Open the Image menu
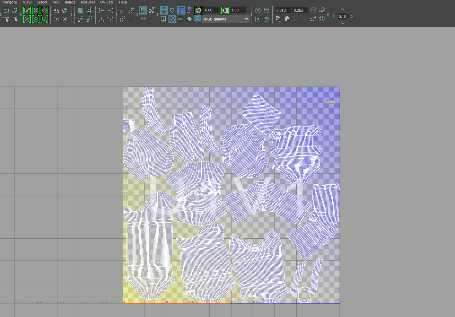 70,2
